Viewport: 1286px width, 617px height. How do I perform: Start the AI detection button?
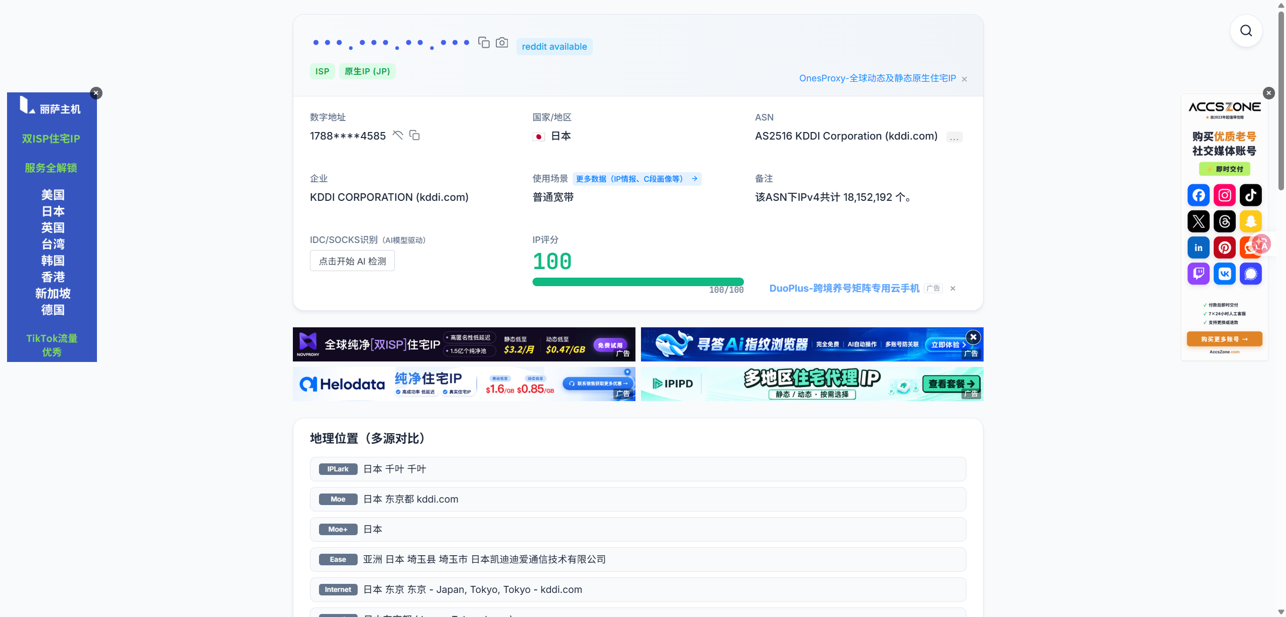click(352, 261)
